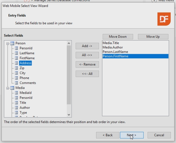Click the field icon beside Title

pos(17,103)
